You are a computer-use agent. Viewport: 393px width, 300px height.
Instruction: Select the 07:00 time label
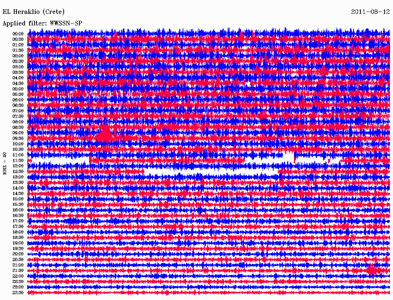(18, 111)
